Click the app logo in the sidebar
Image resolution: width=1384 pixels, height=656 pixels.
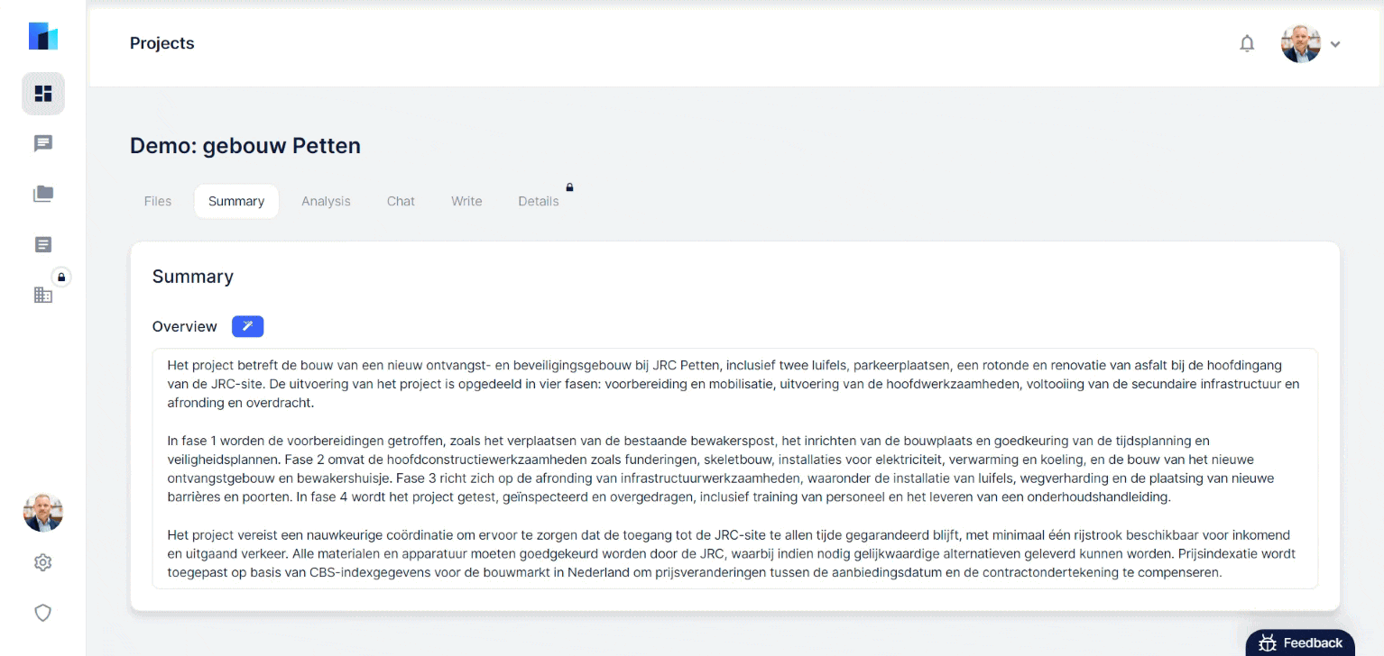(x=43, y=36)
